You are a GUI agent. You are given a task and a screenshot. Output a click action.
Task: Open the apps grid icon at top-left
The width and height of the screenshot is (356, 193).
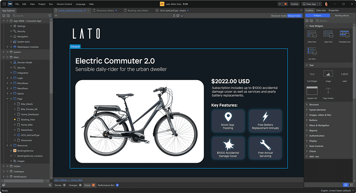coord(4,4)
